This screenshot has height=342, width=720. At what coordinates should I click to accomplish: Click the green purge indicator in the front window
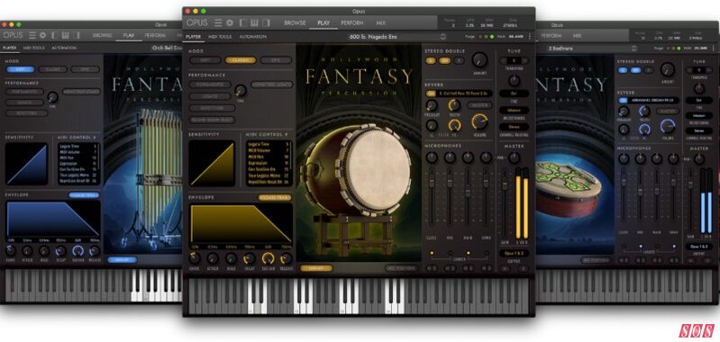(492, 36)
